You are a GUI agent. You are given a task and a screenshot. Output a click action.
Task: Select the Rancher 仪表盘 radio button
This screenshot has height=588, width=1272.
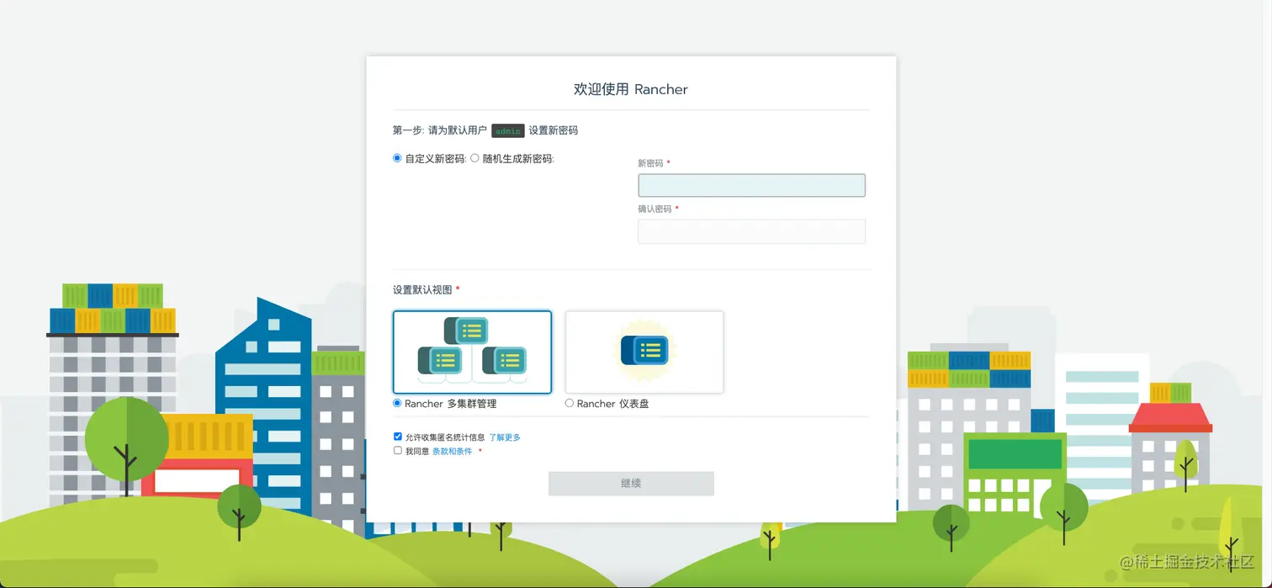coord(570,404)
